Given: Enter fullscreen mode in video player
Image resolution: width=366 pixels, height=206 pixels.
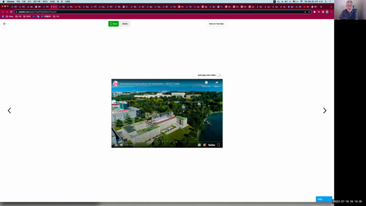Looking at the screenshot, I should (218, 145).
